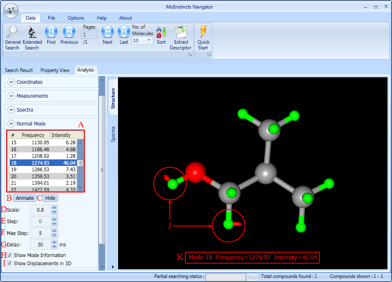
Task: Click the Delay input field
Action: coord(40,244)
